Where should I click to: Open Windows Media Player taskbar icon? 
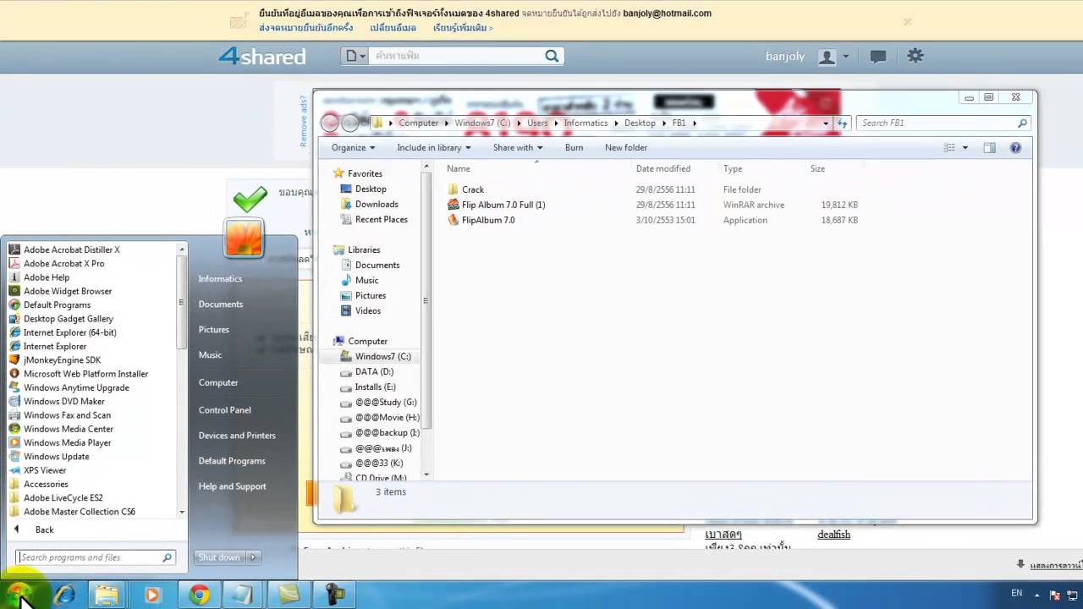point(153,595)
